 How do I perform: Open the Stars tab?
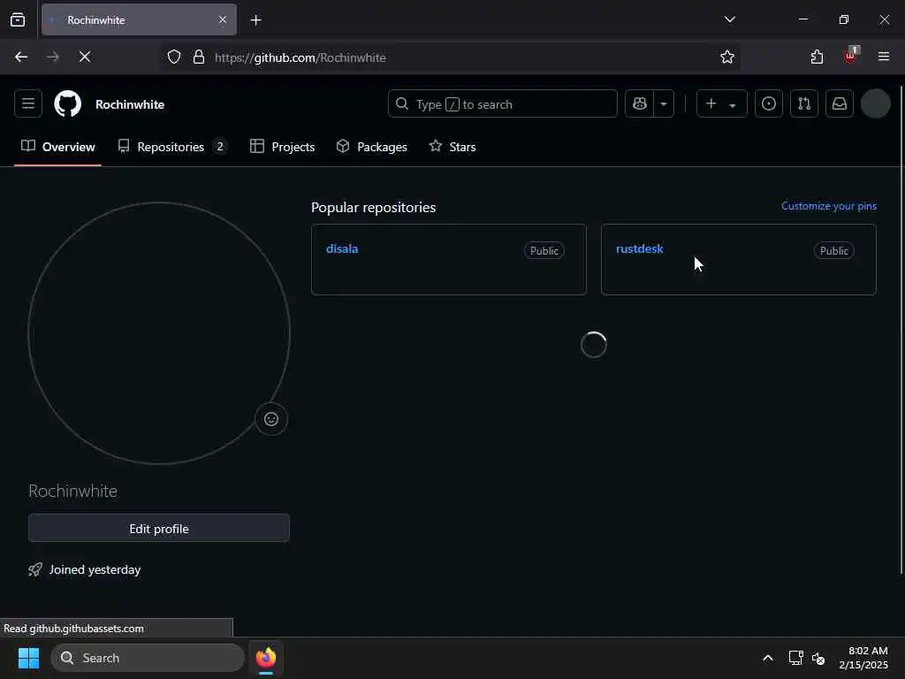(x=452, y=147)
